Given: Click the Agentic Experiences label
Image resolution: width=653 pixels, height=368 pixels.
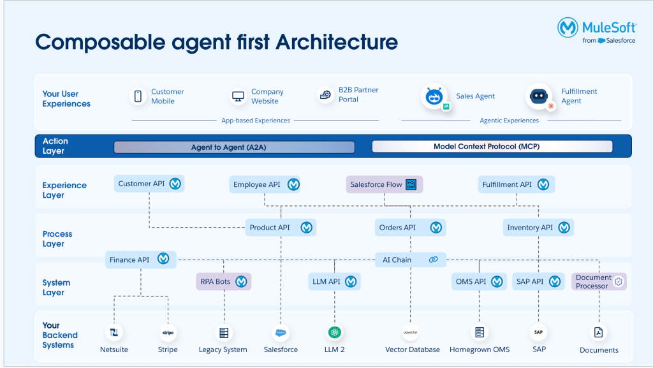Looking at the screenshot, I should click(510, 121).
